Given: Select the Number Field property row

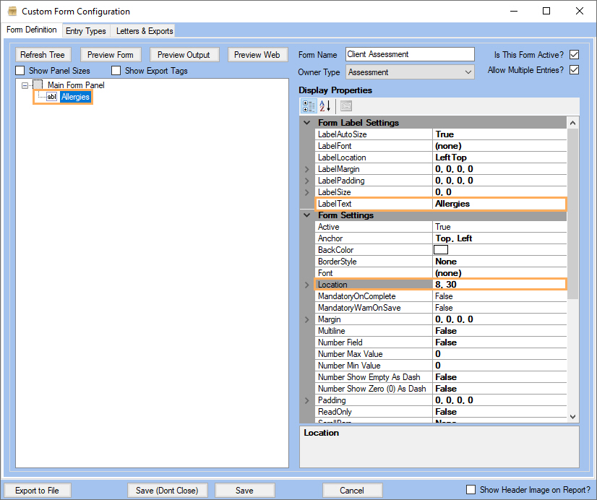Looking at the screenshot, I should pos(441,342).
